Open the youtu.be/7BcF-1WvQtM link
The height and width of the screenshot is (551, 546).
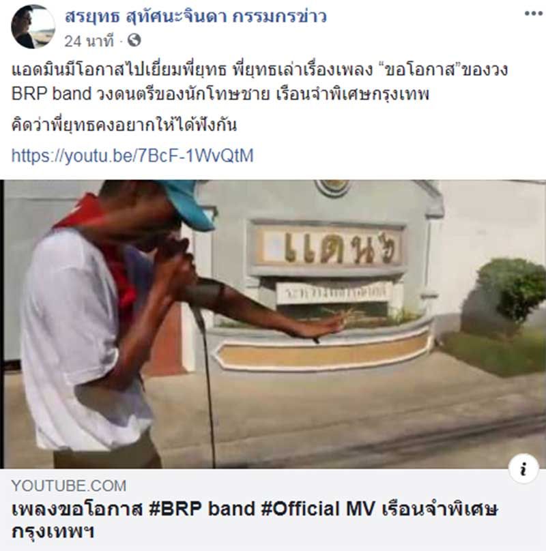click(x=132, y=155)
